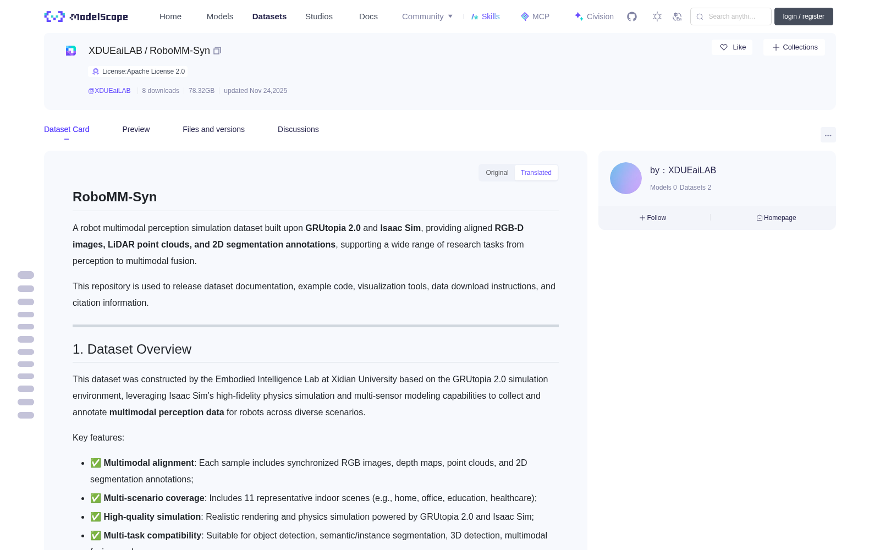Open the Docs navigation item
The height and width of the screenshot is (550, 880).
click(x=369, y=16)
